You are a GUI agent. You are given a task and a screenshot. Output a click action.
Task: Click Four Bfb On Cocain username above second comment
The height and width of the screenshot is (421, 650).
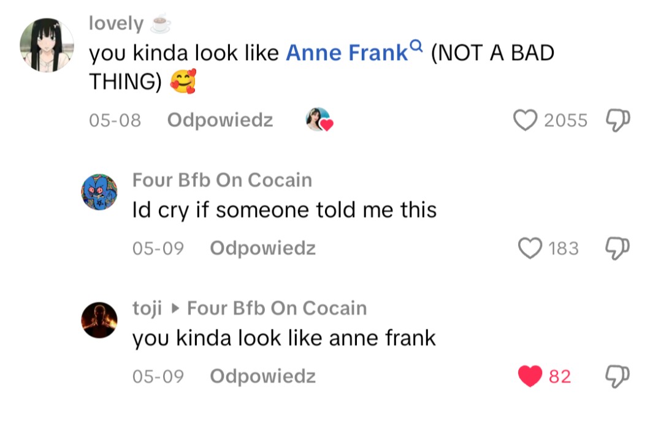pos(222,180)
